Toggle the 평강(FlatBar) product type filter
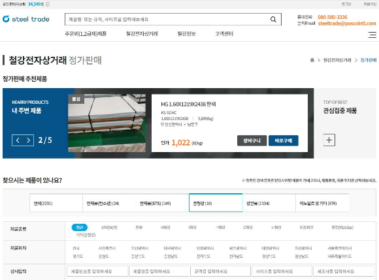The width and height of the screenshot is (379, 280). [342, 227]
